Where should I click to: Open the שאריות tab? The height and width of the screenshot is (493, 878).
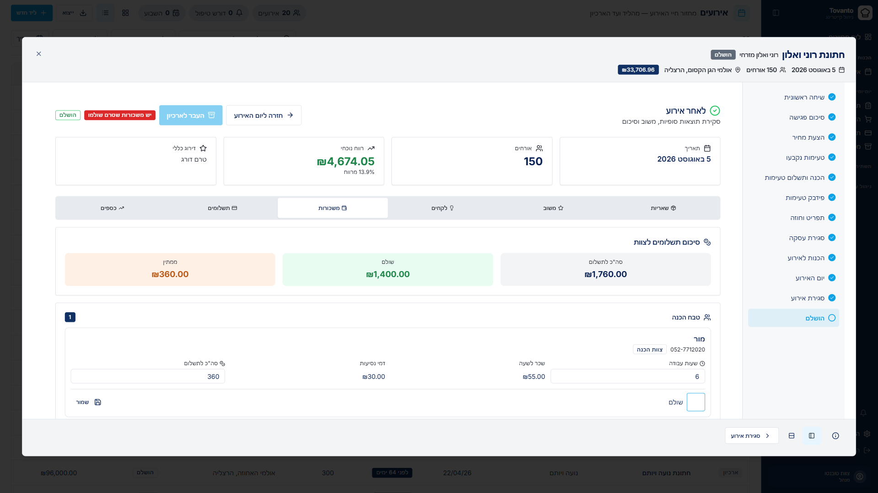pos(663,208)
